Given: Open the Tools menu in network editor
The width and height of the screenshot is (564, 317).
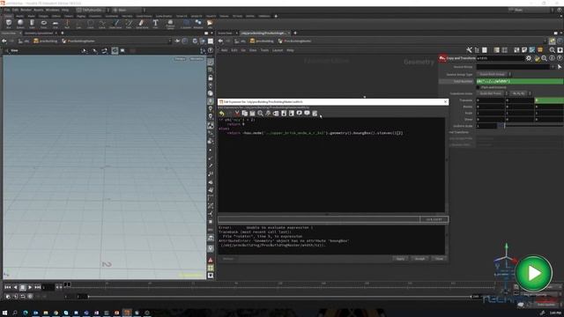Looking at the screenshot, I should point(264,50).
